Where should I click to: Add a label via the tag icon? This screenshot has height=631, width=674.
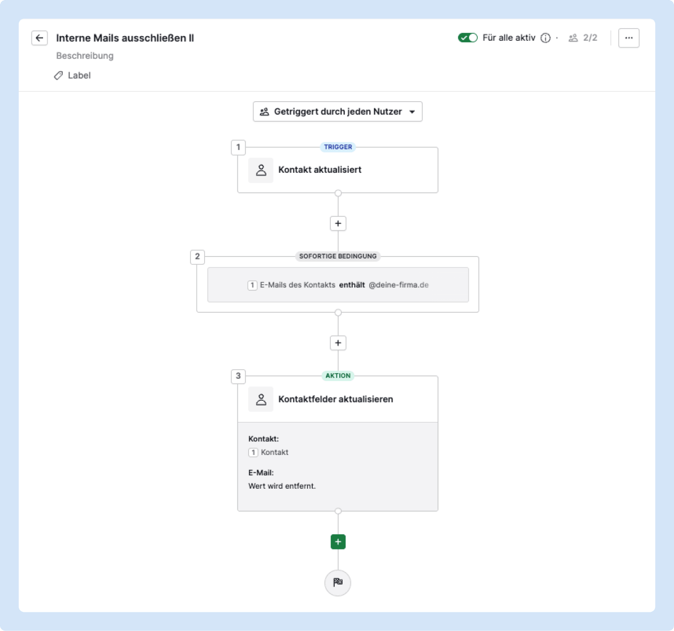[59, 75]
